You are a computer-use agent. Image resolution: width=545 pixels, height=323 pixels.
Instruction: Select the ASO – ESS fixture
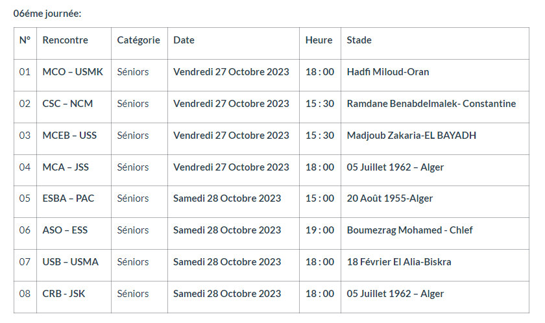(65, 230)
